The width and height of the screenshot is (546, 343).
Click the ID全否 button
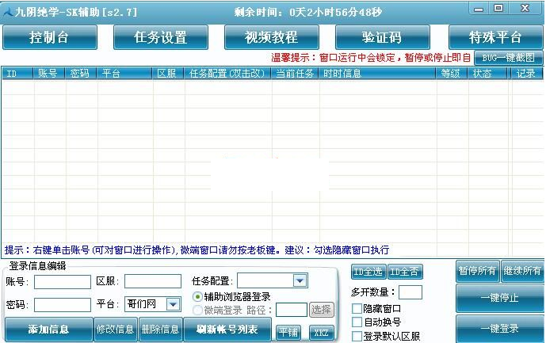click(x=403, y=272)
